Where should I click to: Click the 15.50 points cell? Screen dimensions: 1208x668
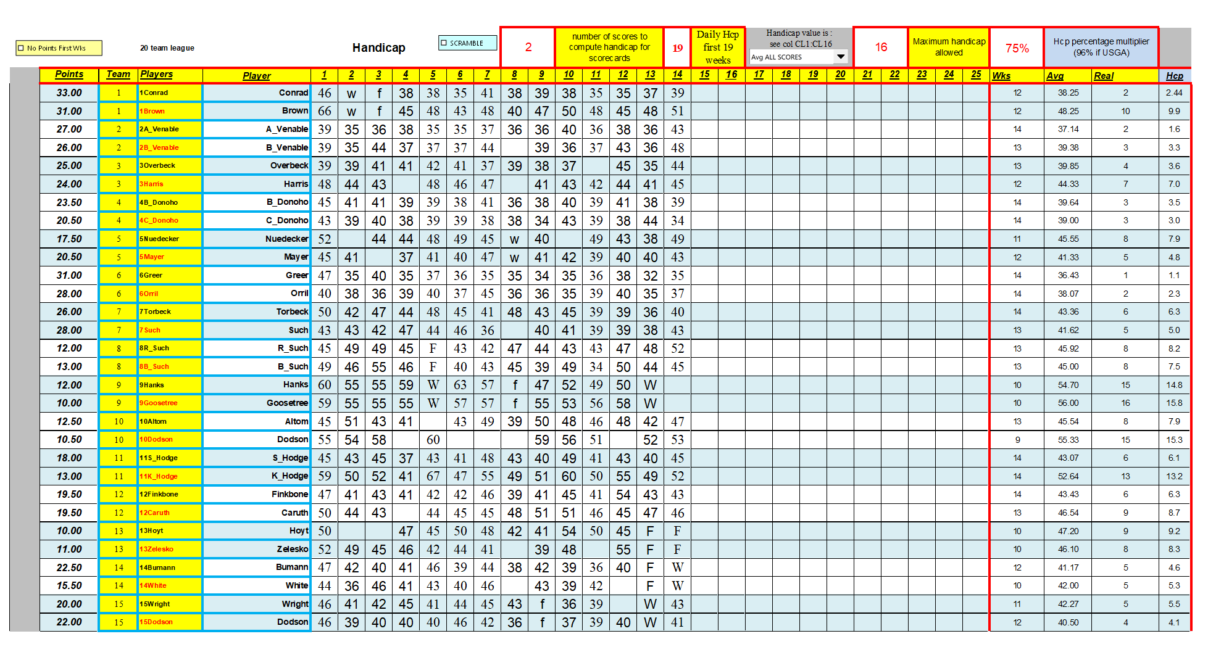(x=69, y=585)
